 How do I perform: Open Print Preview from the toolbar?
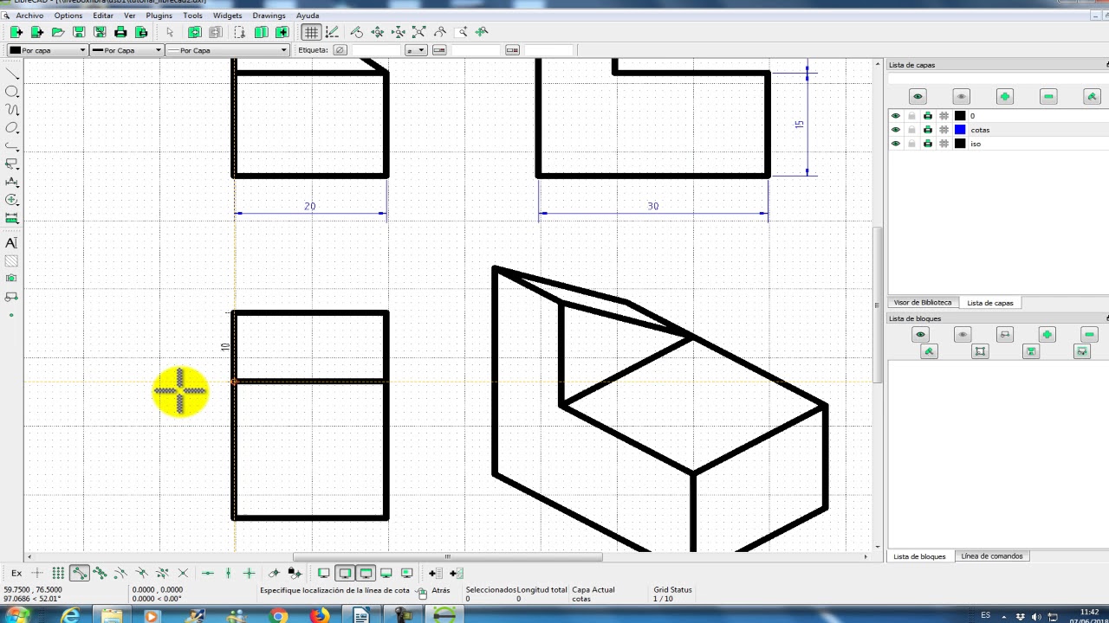point(141,32)
